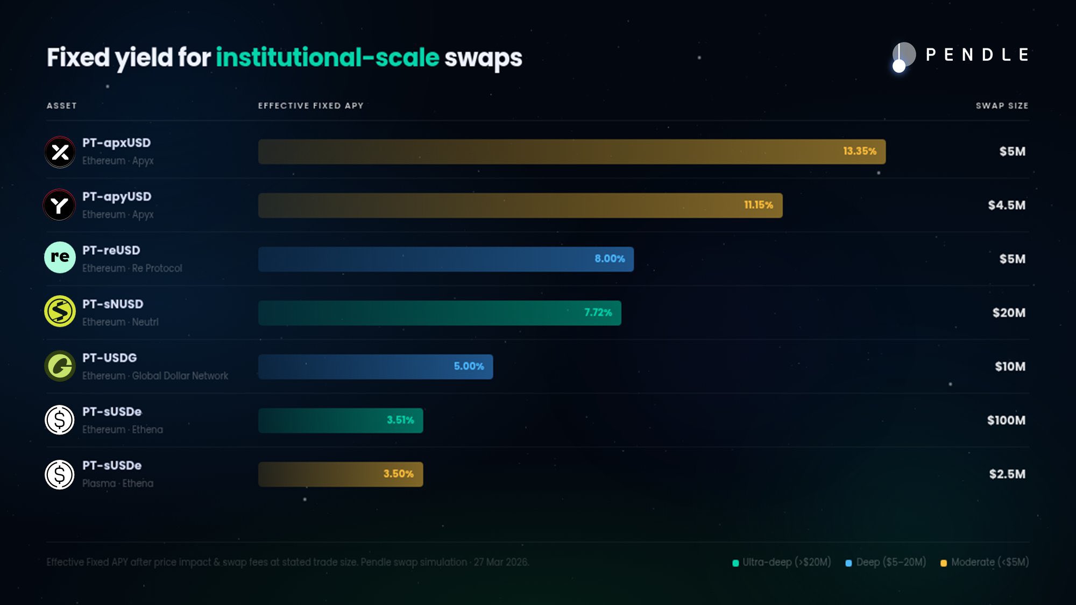This screenshot has width=1076, height=605.
Task: Click the $100M swap size value
Action: pos(1006,421)
